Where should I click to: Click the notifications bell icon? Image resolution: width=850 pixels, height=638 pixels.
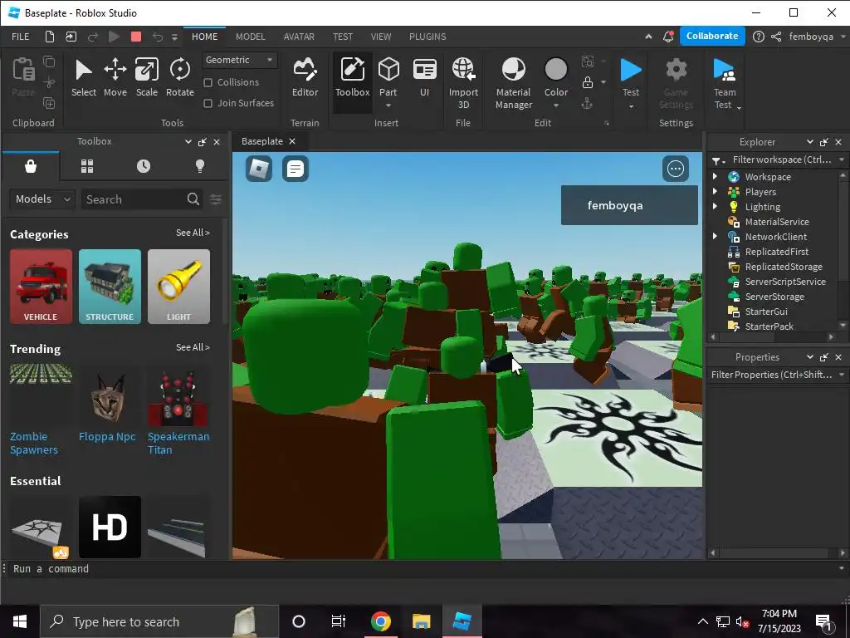tap(668, 37)
